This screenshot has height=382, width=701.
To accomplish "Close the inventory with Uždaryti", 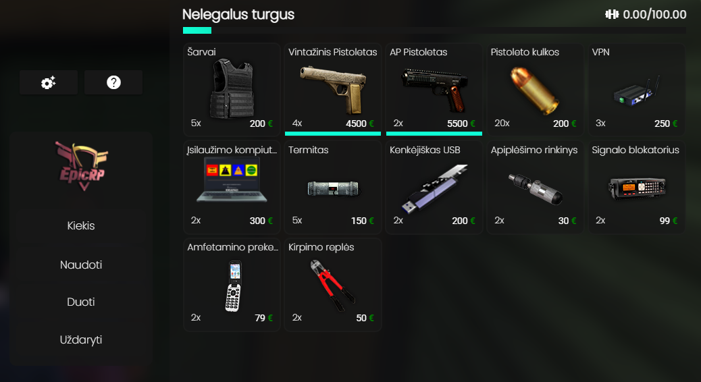I will coord(81,339).
